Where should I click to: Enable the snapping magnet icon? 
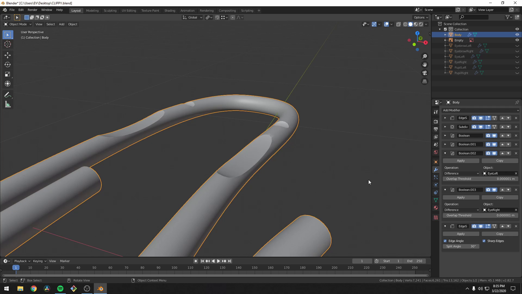click(x=217, y=17)
